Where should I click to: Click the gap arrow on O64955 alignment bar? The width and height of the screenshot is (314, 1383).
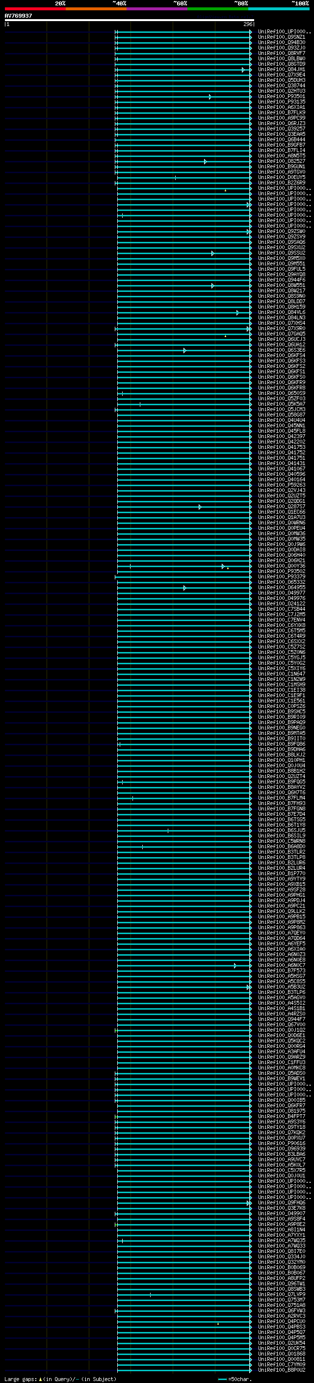[x=184, y=588]
